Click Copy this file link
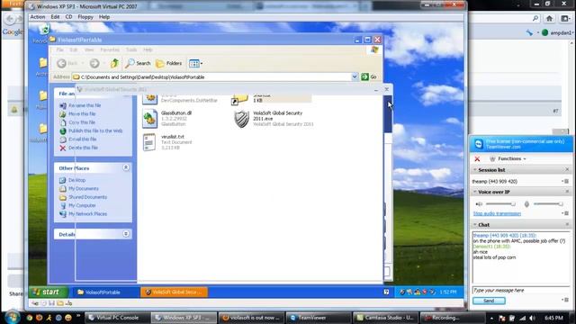The height and width of the screenshot is (324, 576). click(x=82, y=122)
